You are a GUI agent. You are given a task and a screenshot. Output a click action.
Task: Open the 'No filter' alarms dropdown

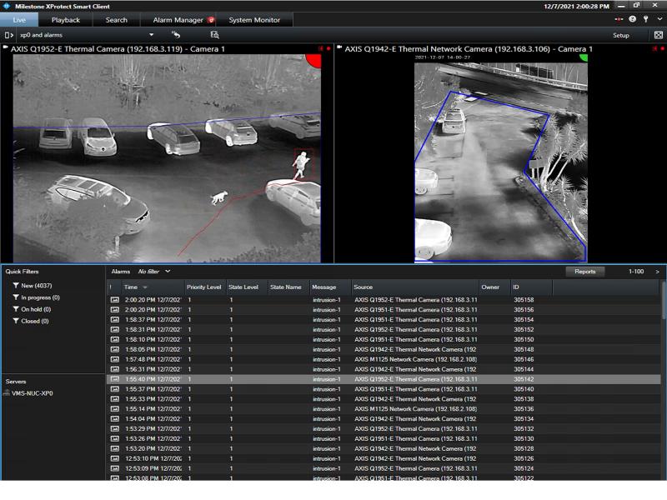154,272
